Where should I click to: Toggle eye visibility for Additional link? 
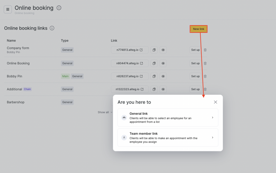(x=163, y=89)
